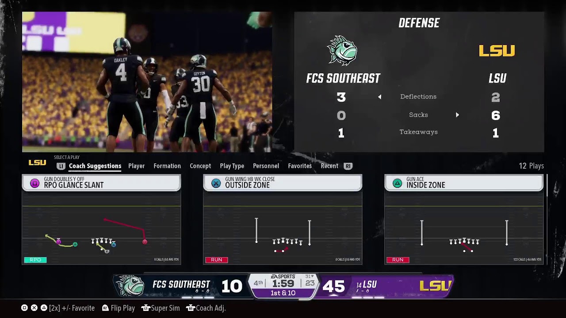Click the LSU score of 45
Image resolution: width=566 pixels, height=318 pixels.
click(333, 287)
